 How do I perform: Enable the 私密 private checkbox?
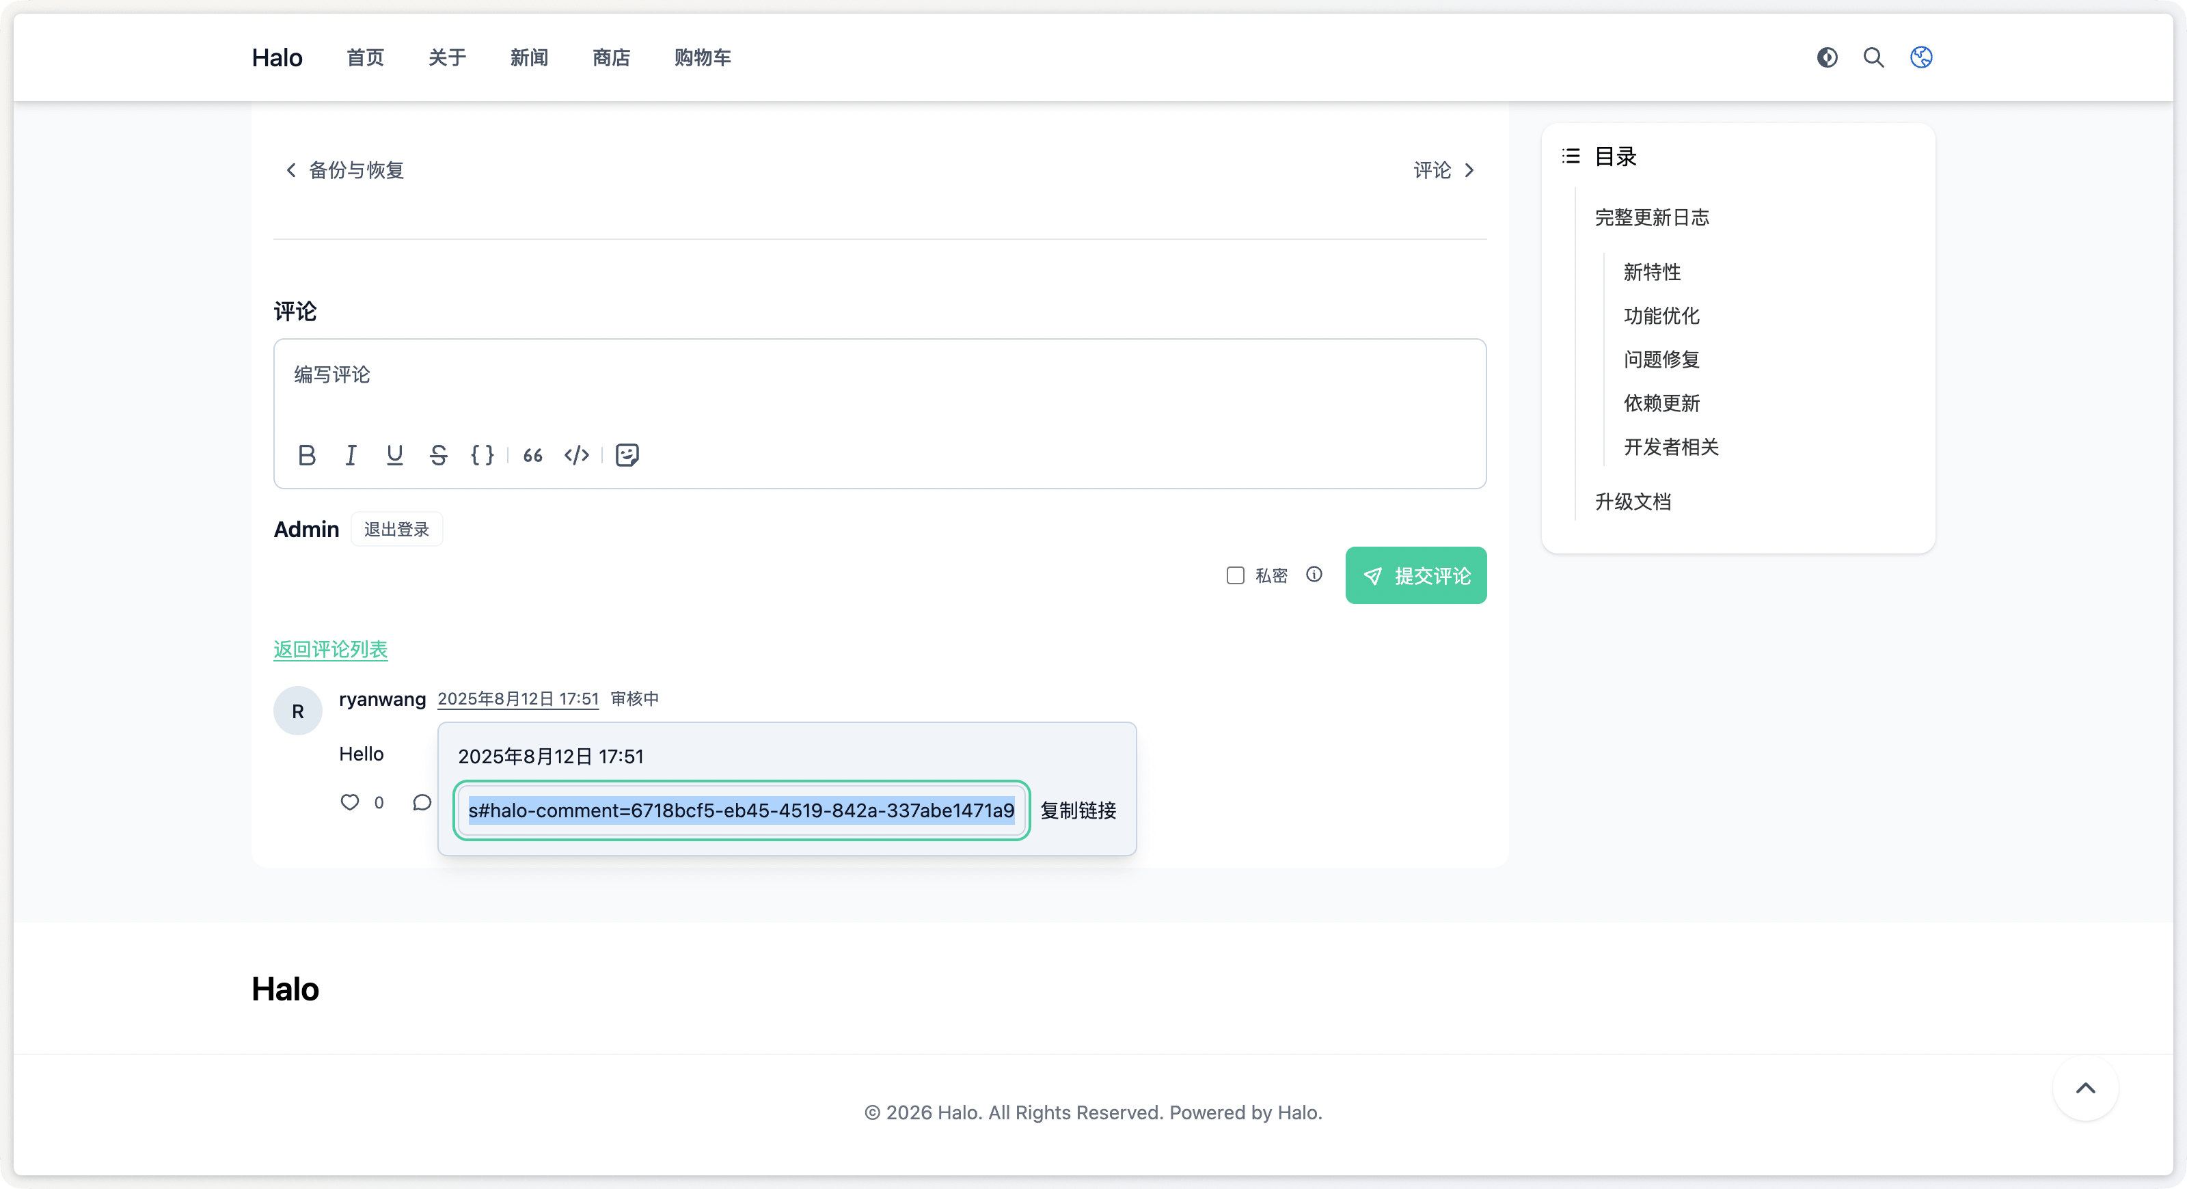[1235, 575]
